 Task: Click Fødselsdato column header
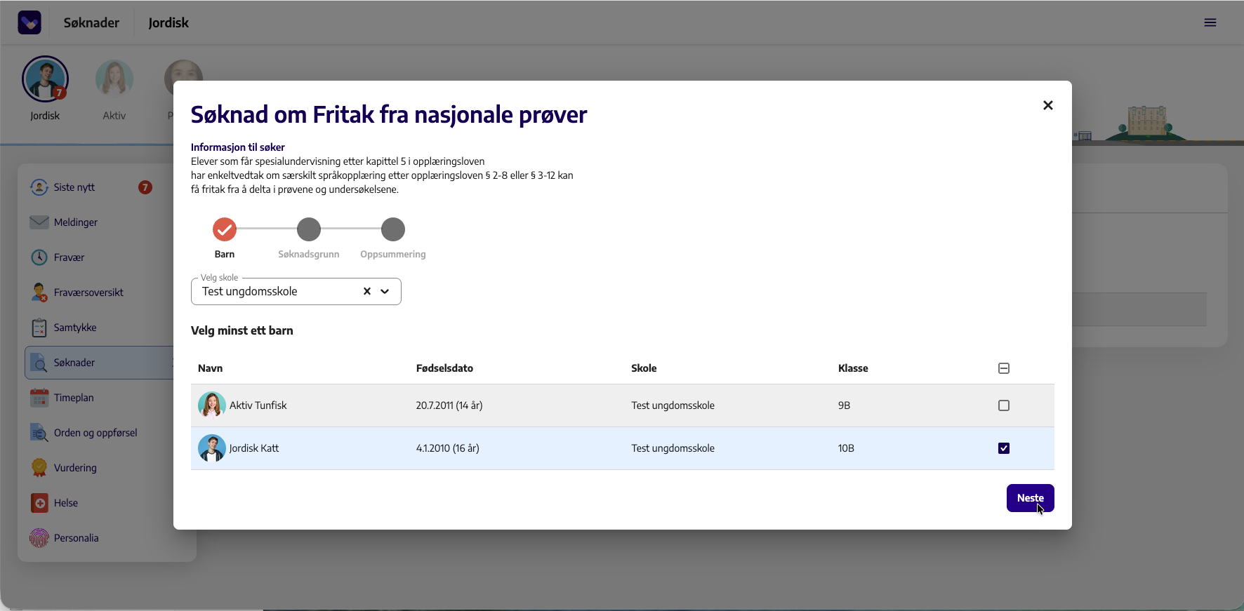[444, 368]
